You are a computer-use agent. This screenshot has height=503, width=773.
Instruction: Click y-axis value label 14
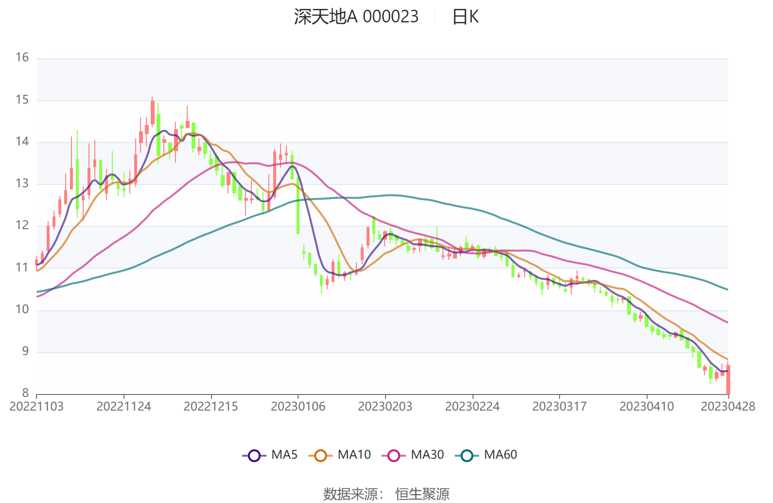tap(22, 142)
